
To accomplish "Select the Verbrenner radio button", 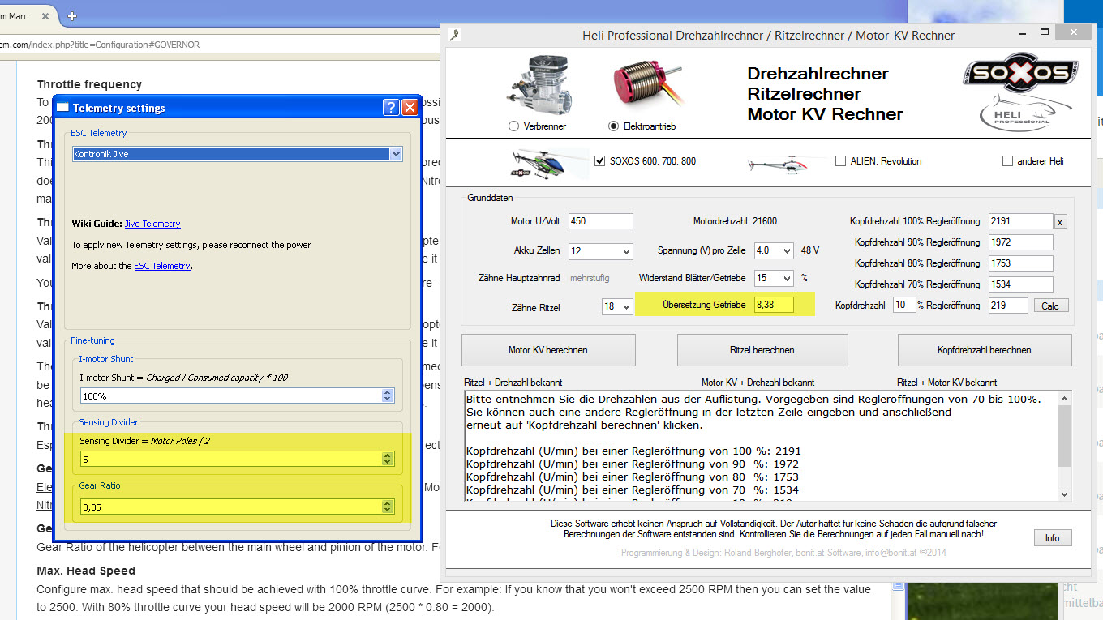I will click(x=513, y=126).
